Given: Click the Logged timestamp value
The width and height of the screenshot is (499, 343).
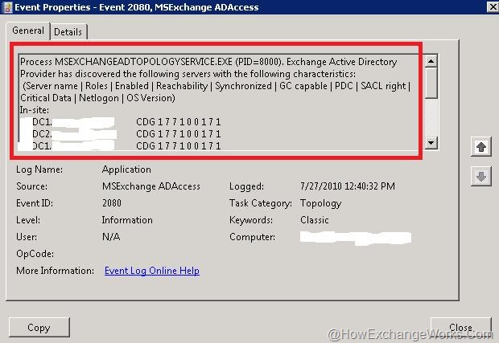Looking at the screenshot, I should 348,186.
